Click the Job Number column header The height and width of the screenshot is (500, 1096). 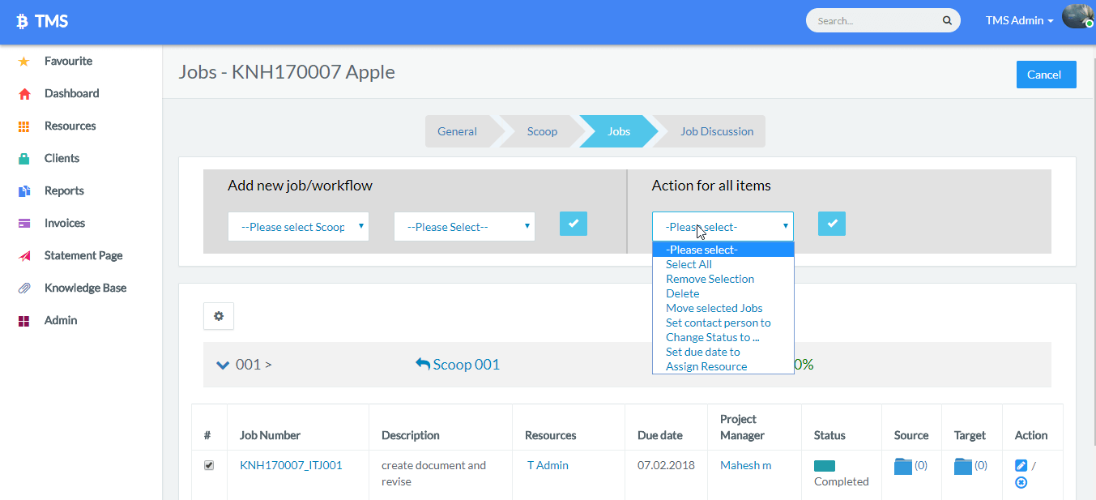pos(270,435)
